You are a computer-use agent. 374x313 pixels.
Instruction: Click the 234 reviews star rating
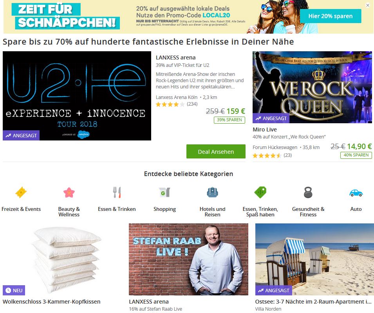pyautogui.click(x=177, y=104)
